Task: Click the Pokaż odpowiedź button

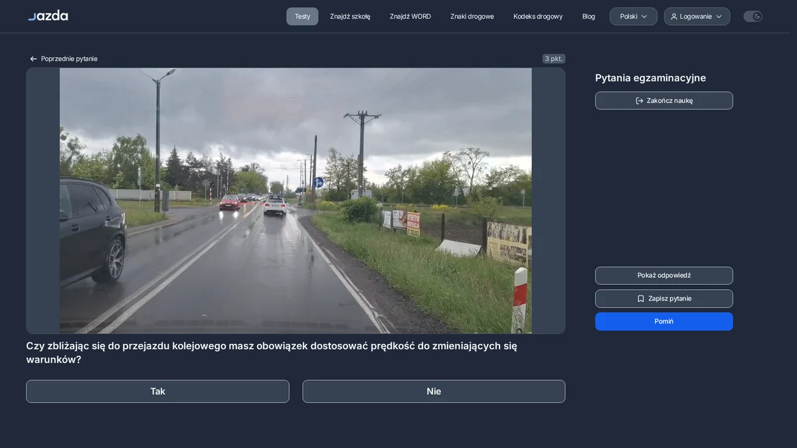Action: coord(664,275)
